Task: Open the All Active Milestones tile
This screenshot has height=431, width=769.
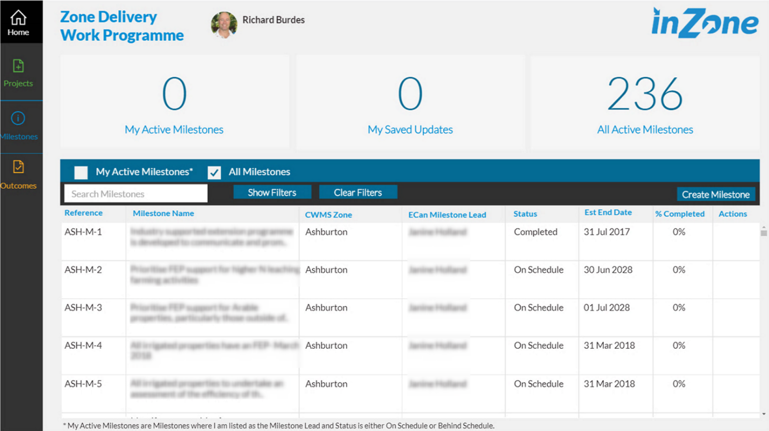Action: (645, 102)
